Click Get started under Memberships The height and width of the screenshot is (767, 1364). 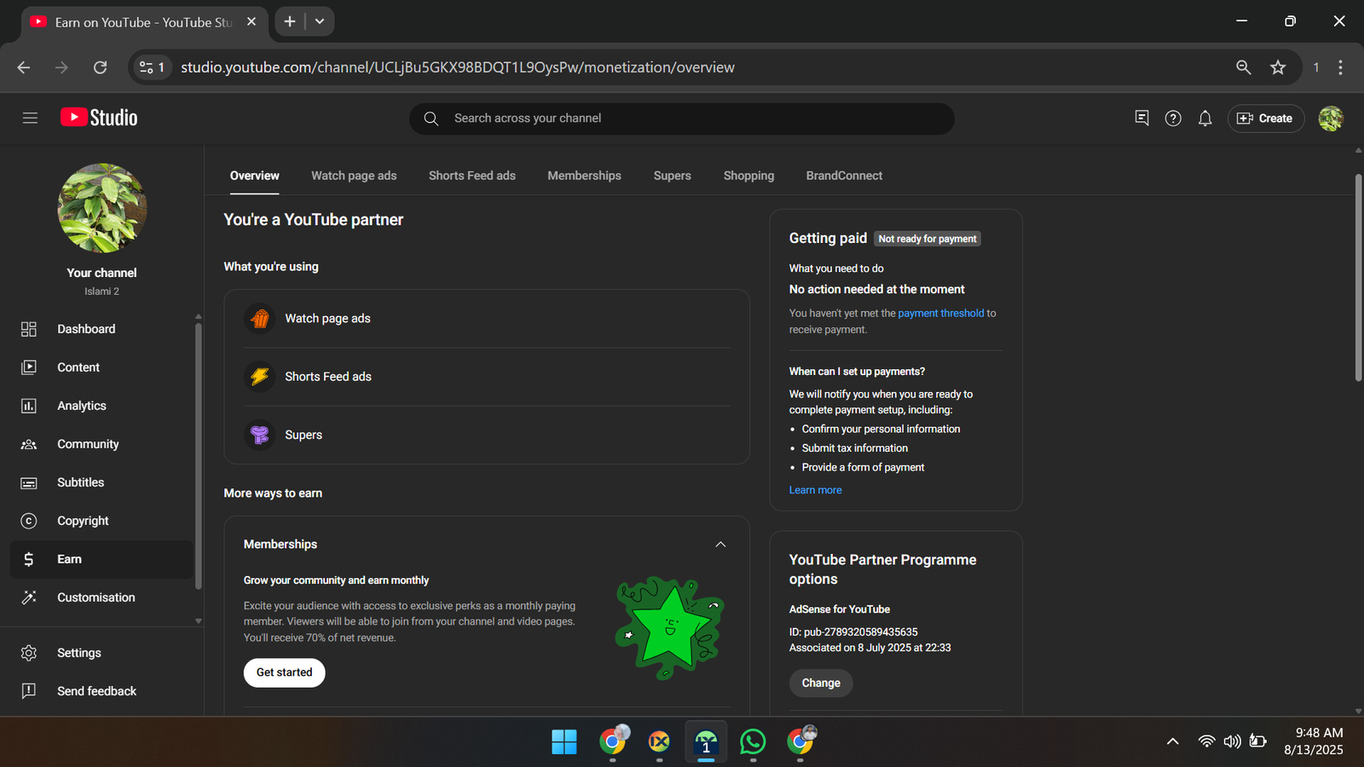284,672
